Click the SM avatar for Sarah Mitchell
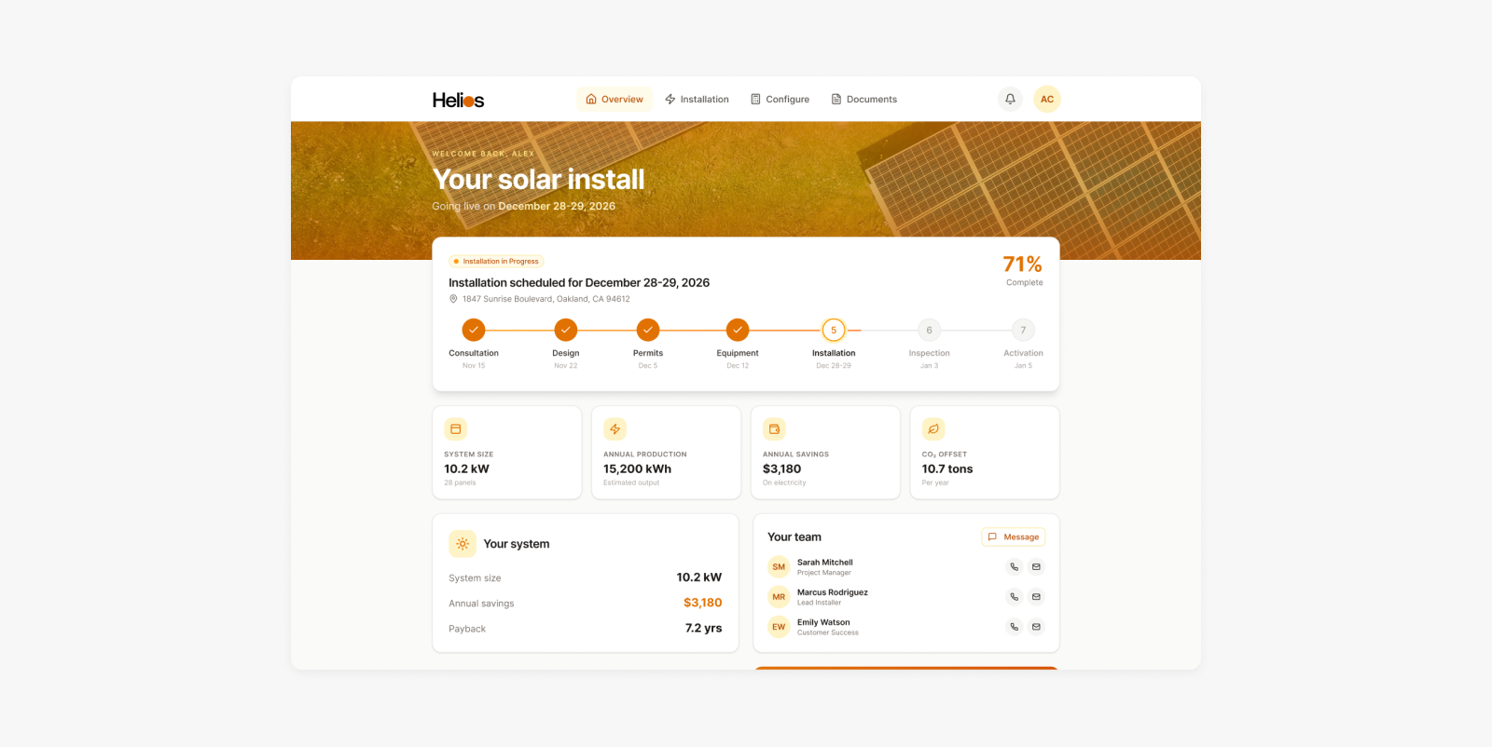 pos(779,567)
